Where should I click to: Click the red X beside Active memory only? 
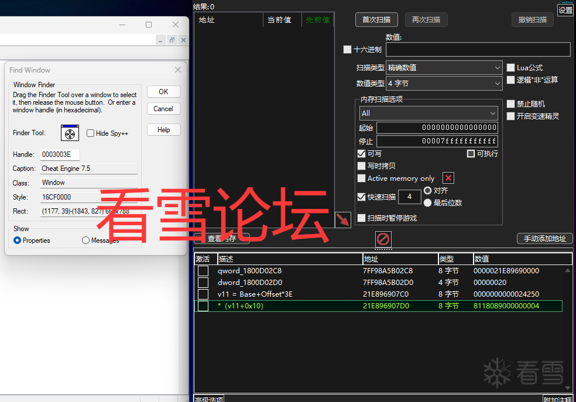coord(448,178)
